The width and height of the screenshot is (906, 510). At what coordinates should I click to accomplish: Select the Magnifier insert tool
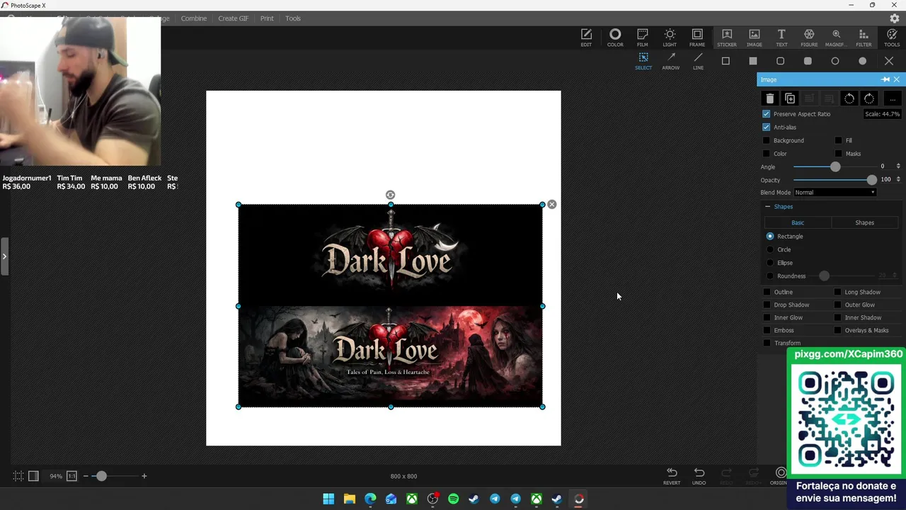[x=836, y=38]
